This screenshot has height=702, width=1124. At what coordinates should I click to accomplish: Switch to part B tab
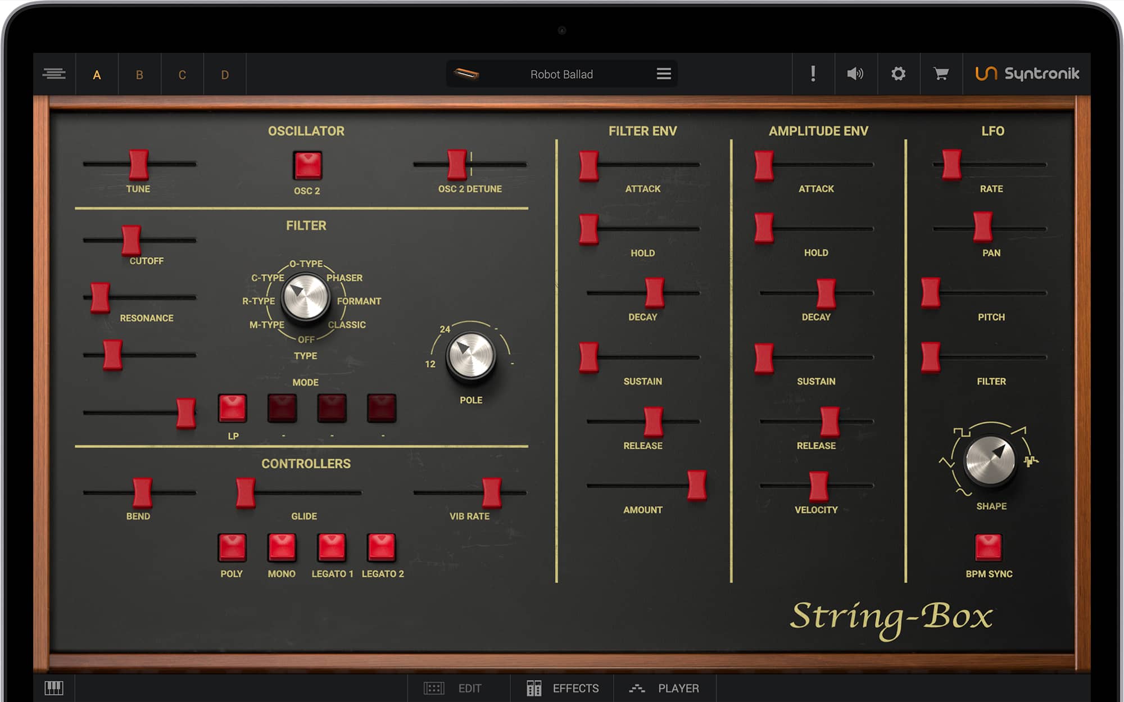pos(139,75)
